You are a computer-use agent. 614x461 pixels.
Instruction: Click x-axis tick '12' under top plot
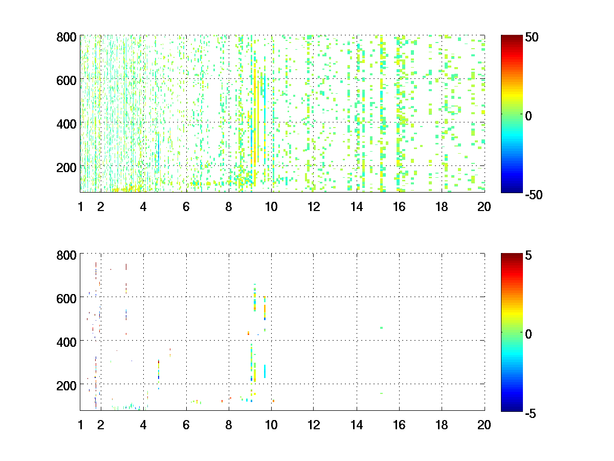click(314, 207)
